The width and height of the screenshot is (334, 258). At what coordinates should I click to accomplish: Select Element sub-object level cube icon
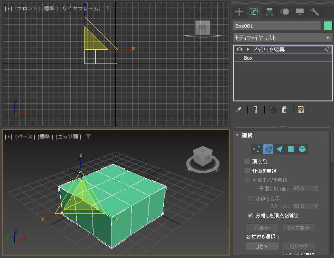[x=302, y=149]
